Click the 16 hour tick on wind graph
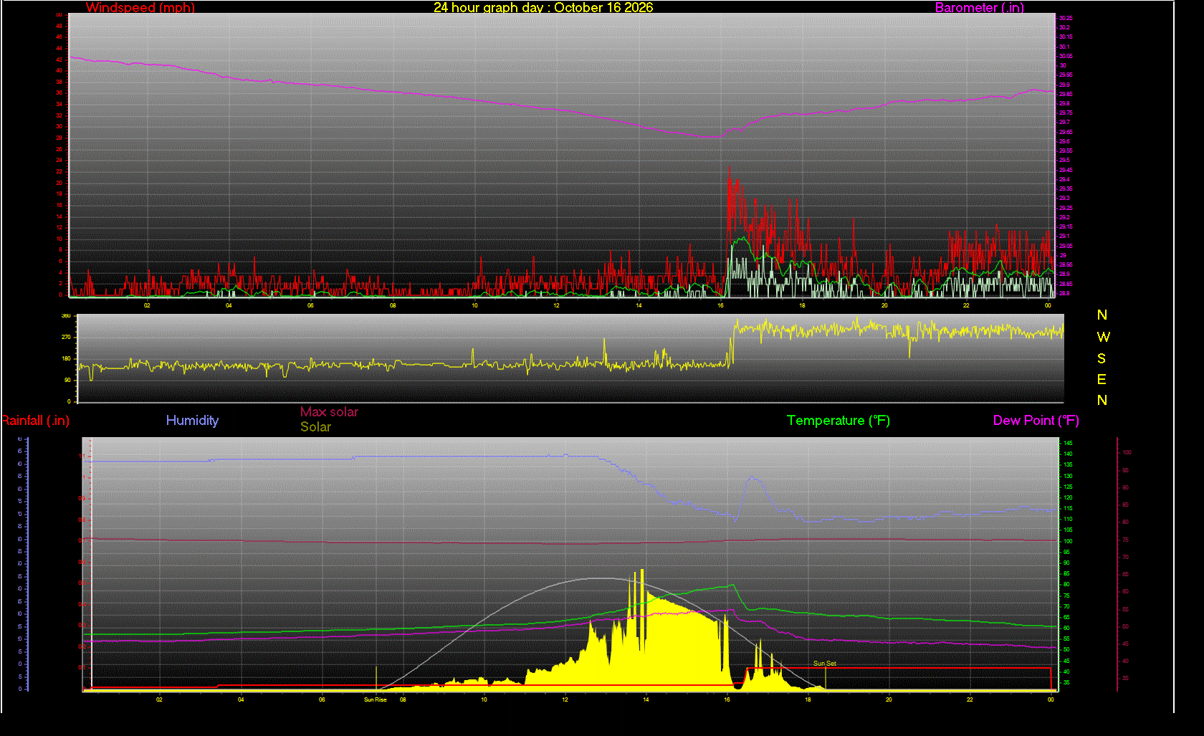 click(x=721, y=305)
